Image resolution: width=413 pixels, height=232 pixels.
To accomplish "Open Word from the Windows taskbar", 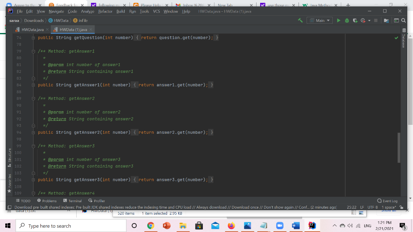I will coord(296,226).
